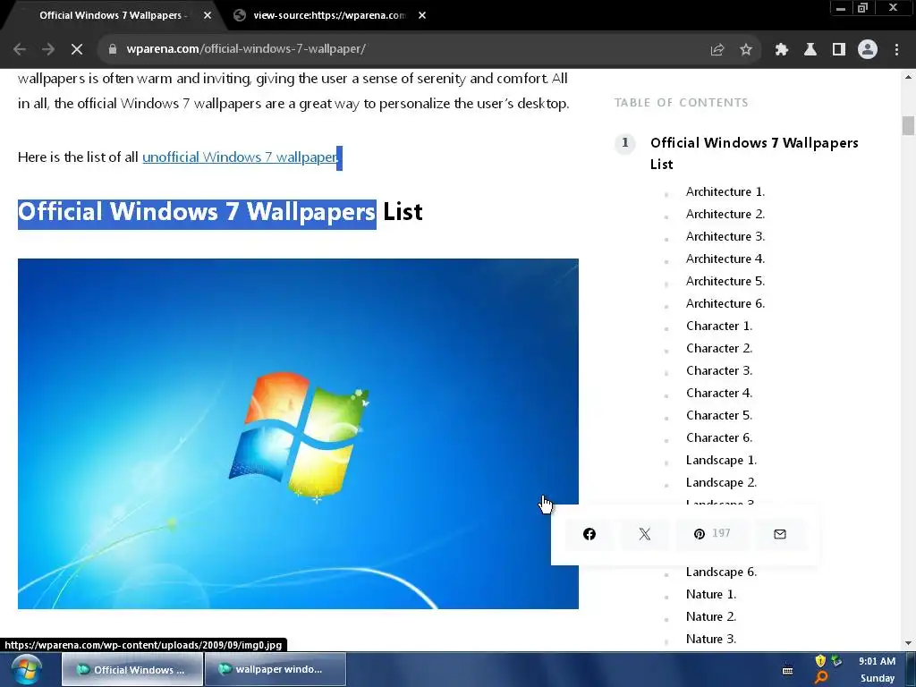Close the Official Windows 7 Wallpapers tab
Screen dimensions: 916x687
(208, 16)
